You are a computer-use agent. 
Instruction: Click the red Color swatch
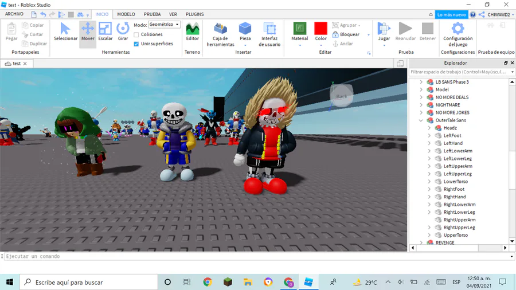coord(321,28)
